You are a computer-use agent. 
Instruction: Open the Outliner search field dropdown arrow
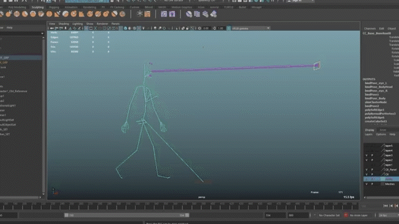(x=42, y=34)
